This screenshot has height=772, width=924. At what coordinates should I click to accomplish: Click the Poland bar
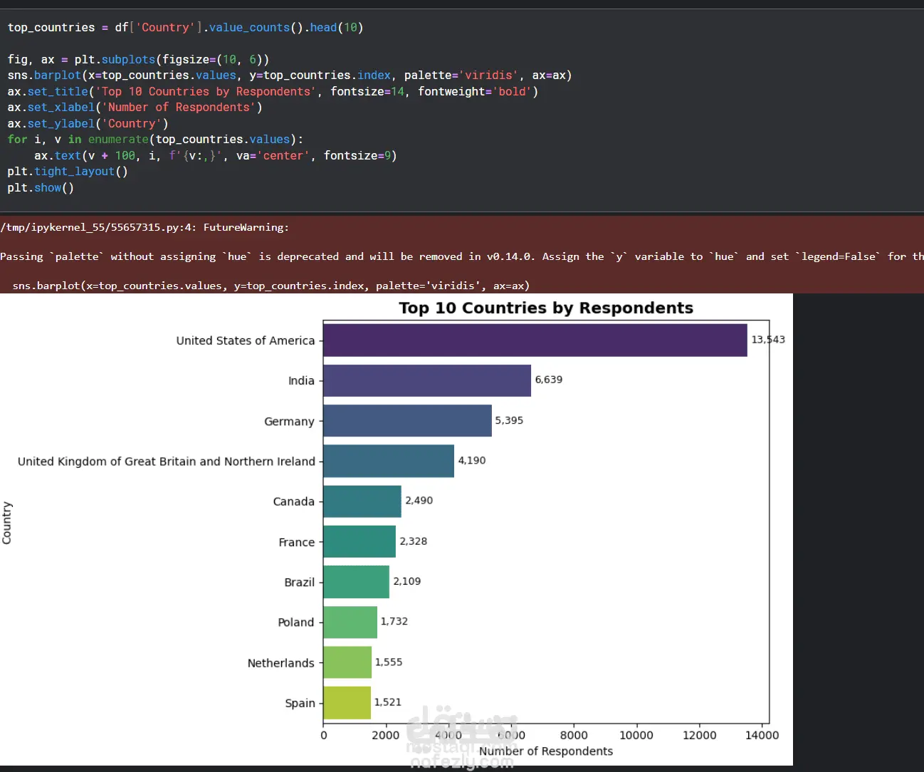point(350,622)
